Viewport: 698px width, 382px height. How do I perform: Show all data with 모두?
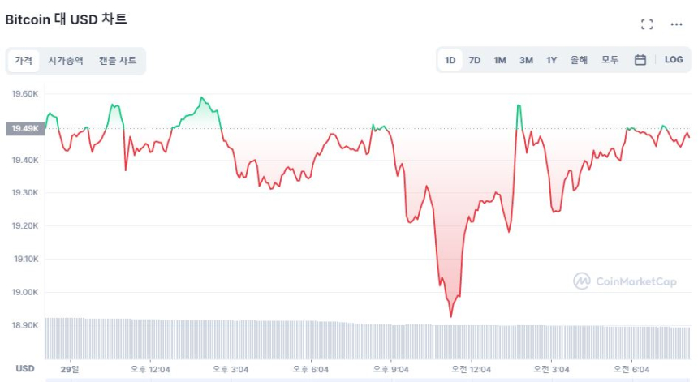[x=610, y=60]
